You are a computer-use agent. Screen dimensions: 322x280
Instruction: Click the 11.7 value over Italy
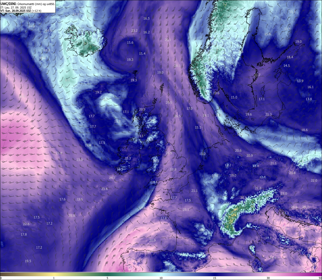coord(299,250)
